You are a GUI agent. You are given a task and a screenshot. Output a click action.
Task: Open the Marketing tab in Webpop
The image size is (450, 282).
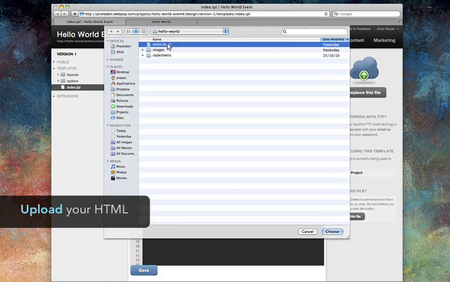(384, 41)
